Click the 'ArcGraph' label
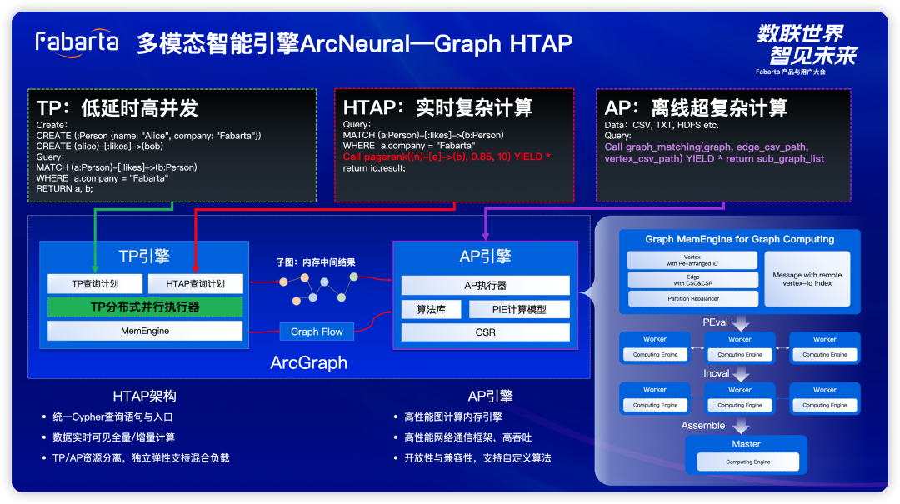The width and height of the screenshot is (900, 504). point(309,362)
